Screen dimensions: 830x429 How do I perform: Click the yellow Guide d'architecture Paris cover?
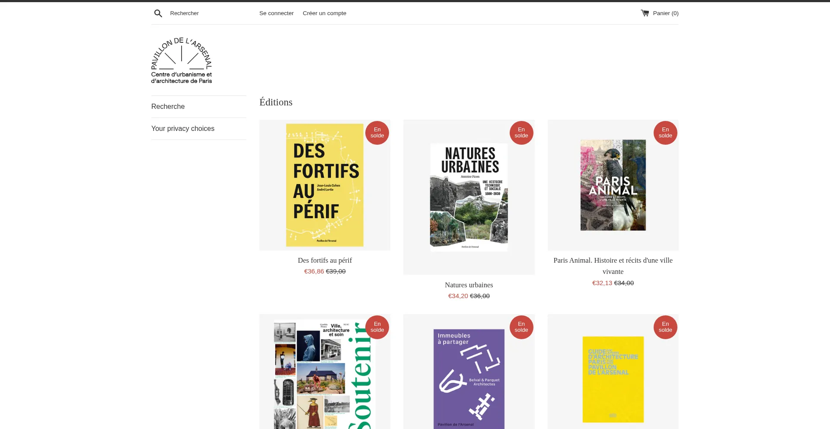click(x=613, y=379)
